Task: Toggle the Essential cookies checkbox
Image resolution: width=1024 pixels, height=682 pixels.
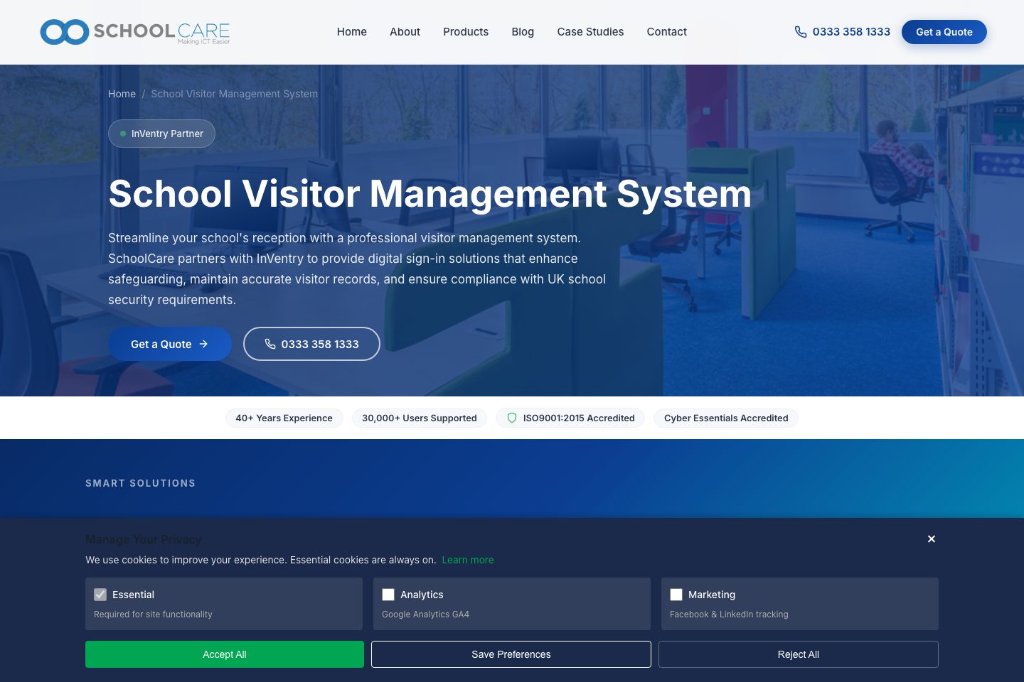Action: [100, 595]
